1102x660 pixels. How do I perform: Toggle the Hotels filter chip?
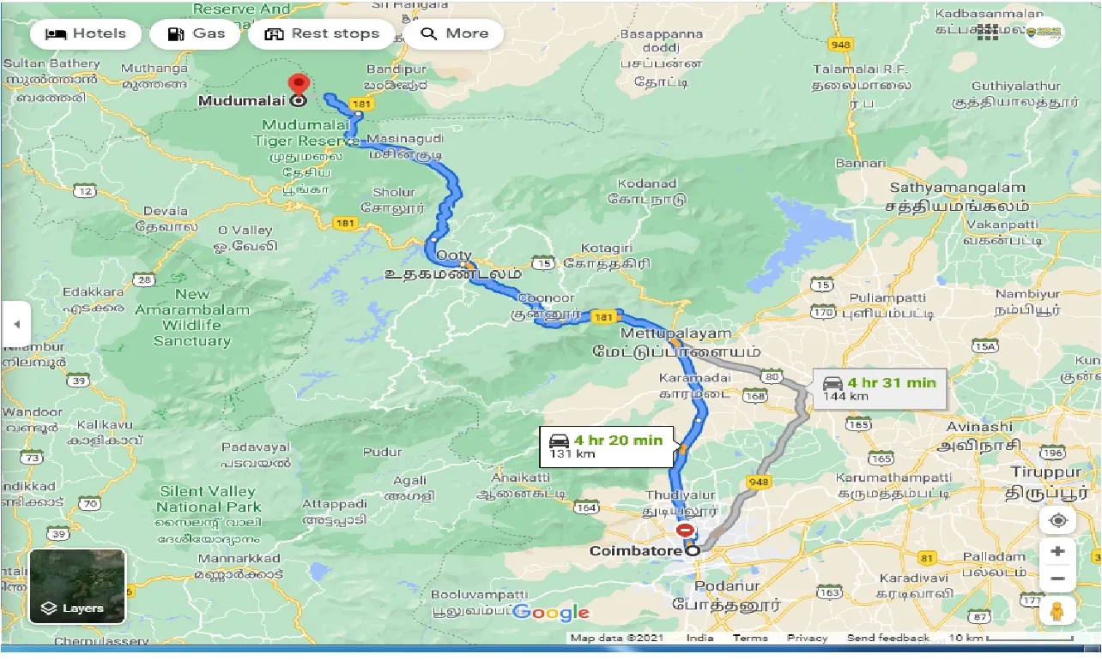tap(85, 34)
